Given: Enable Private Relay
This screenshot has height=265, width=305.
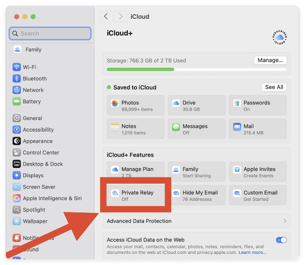Looking at the screenshot, I should pos(135,195).
